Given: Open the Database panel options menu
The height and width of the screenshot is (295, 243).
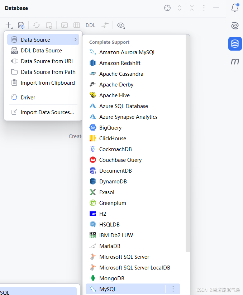Looking at the screenshot, I should tap(204, 8).
